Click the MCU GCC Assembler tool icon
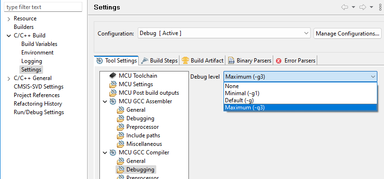The width and height of the screenshot is (384, 179). click(x=113, y=101)
